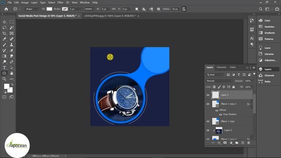Open the Opacity value dropdown arrow
Viewport: 281px width, 158px height.
point(253,81)
